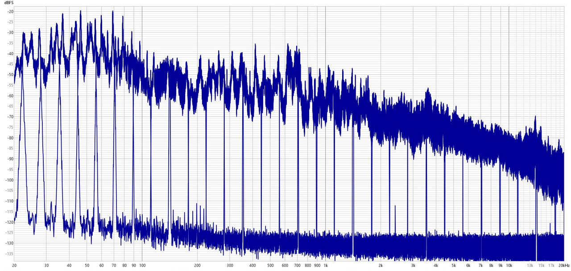Pick the -95 dBFS y-axis tick label

(x=10, y=170)
